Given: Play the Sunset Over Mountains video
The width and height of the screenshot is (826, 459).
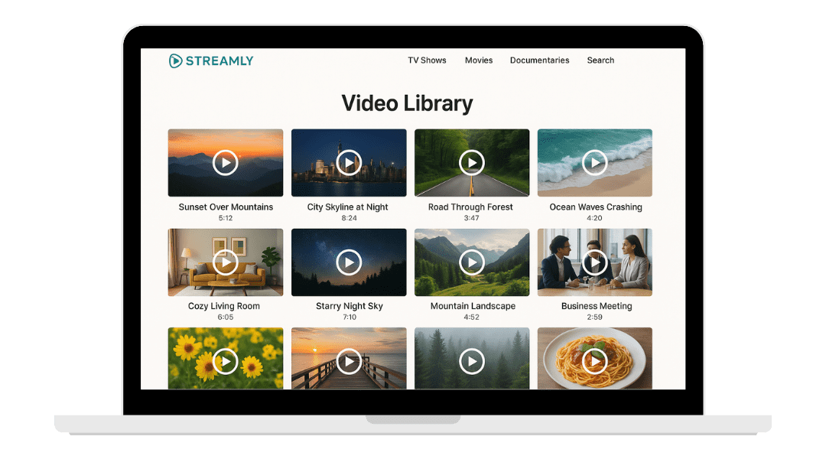Looking at the screenshot, I should pyautogui.click(x=226, y=162).
